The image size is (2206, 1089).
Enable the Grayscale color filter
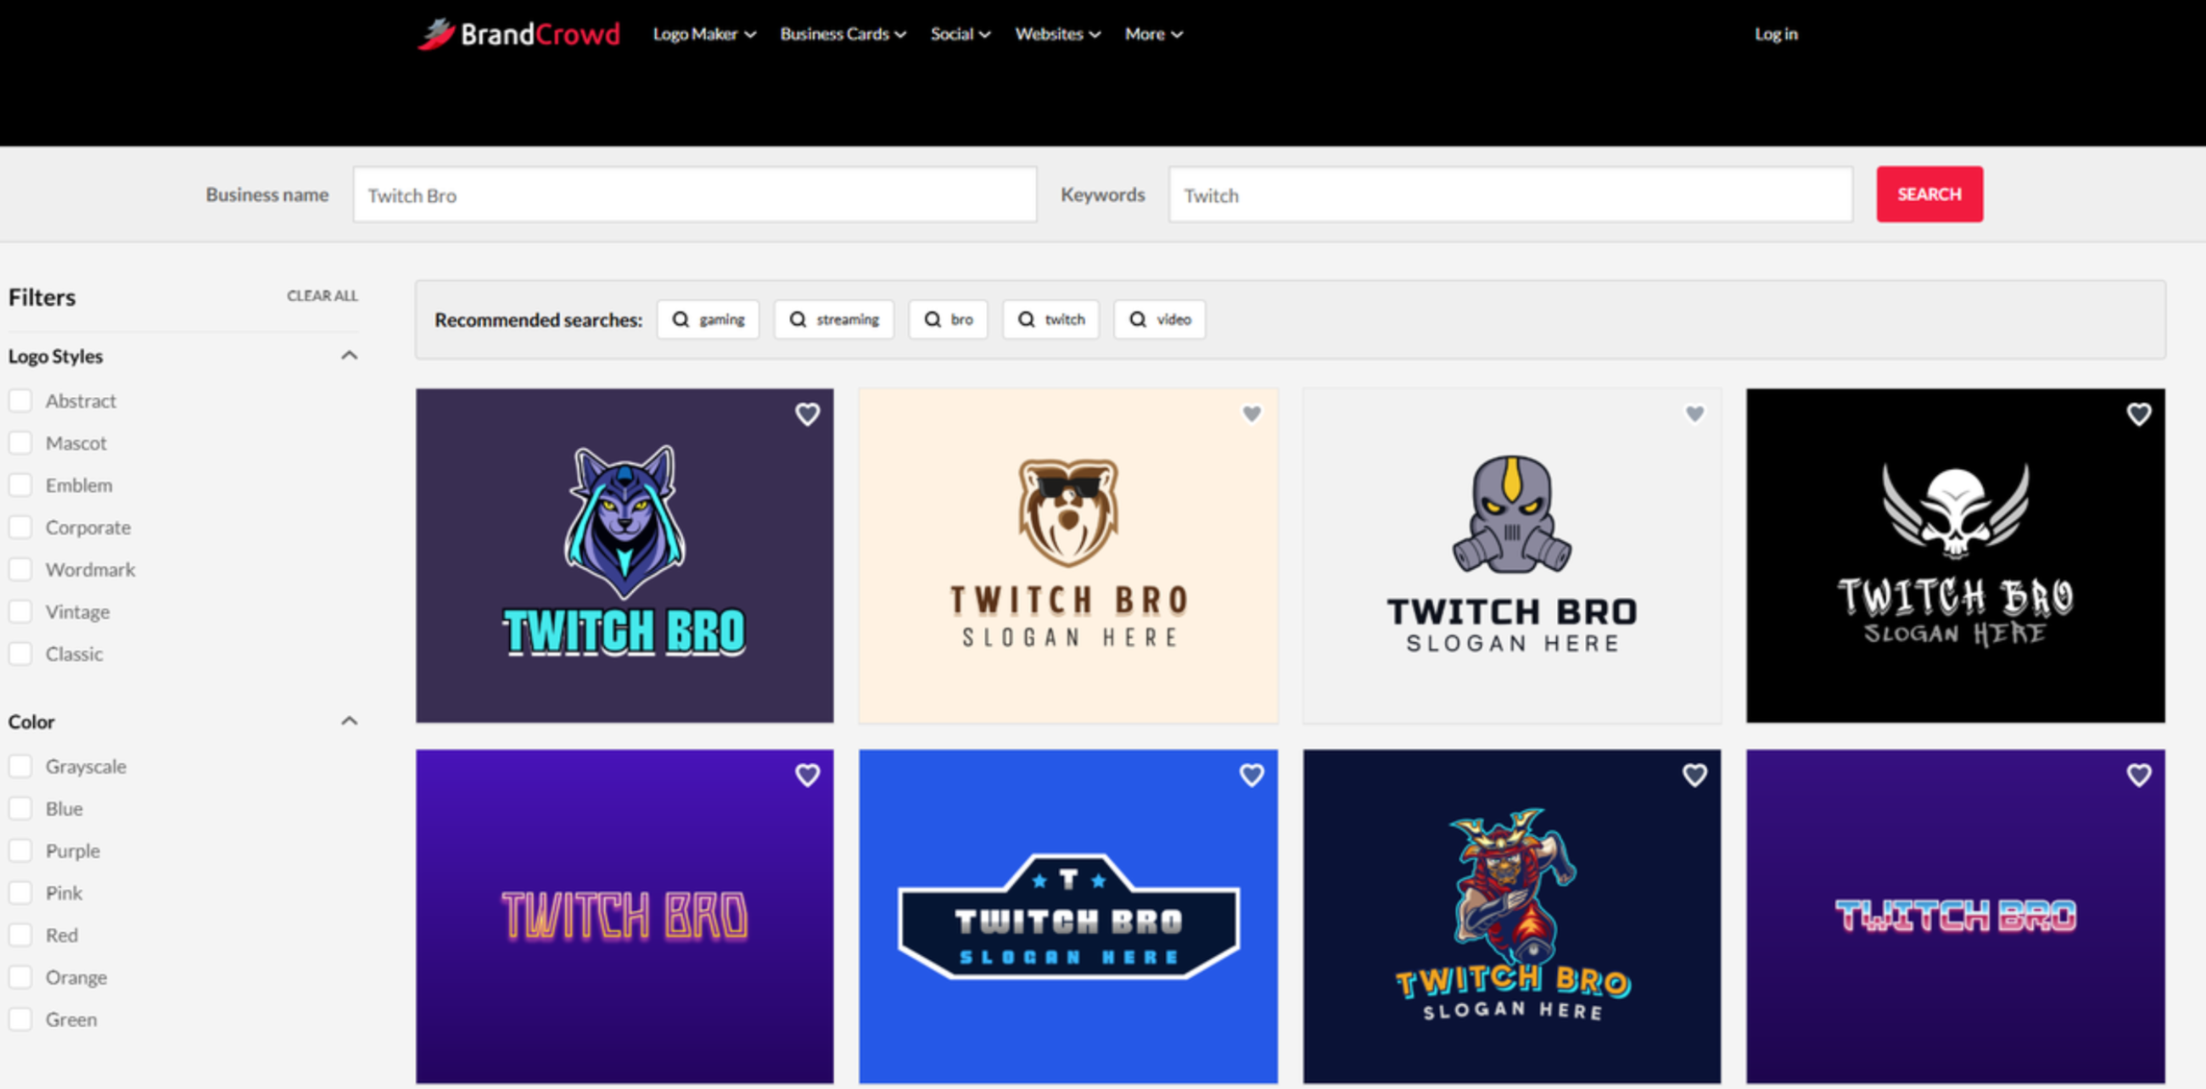tap(20, 765)
